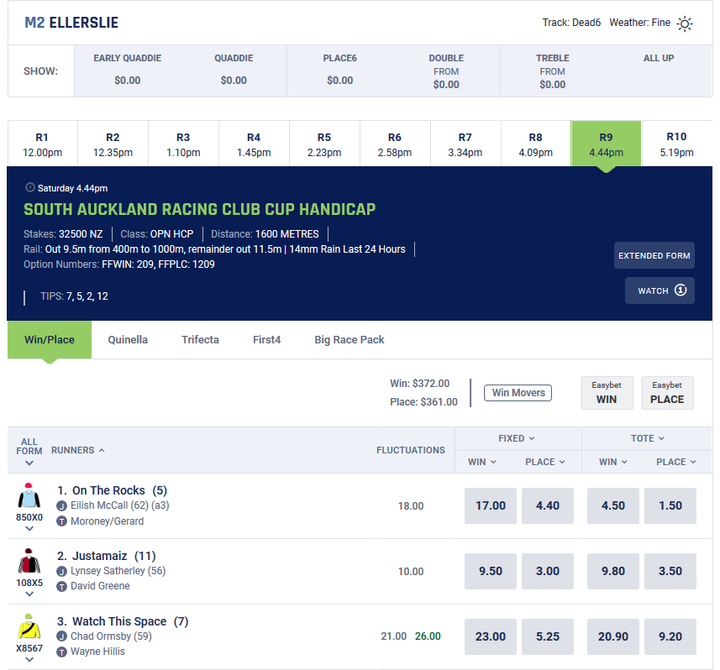The image size is (720, 670).
Task: Click trainer T icon for David Greene
Action: coord(61,586)
